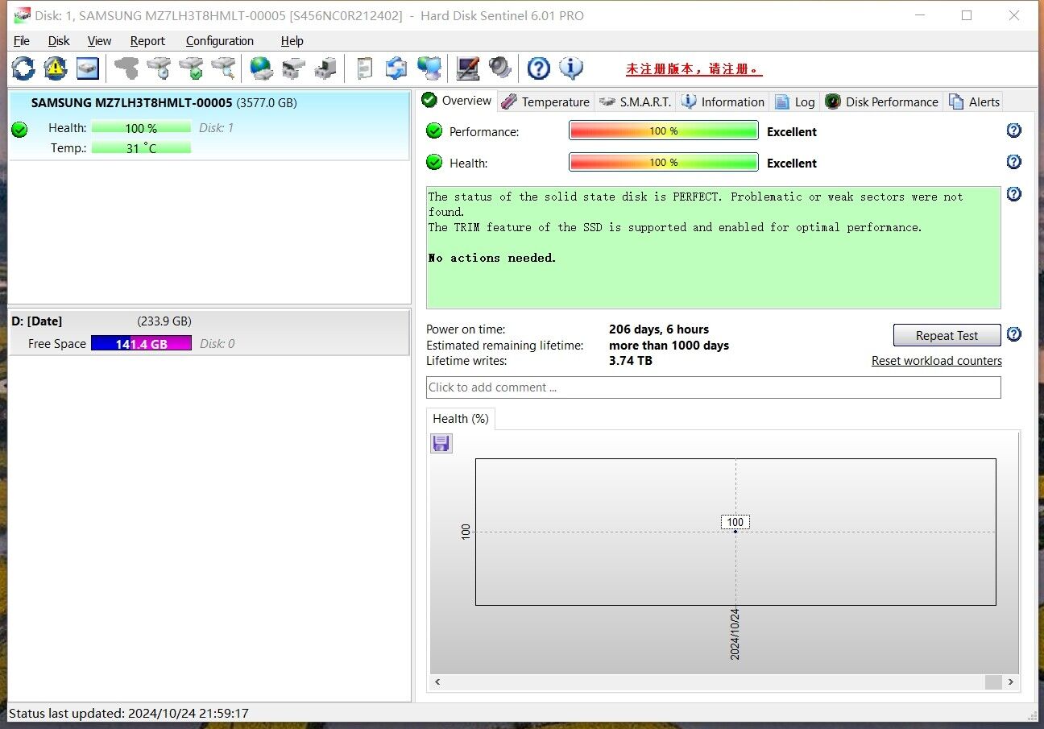This screenshot has height=729, width=1044.
Task: Click the graph scrollbar right arrow
Action: click(x=1011, y=682)
